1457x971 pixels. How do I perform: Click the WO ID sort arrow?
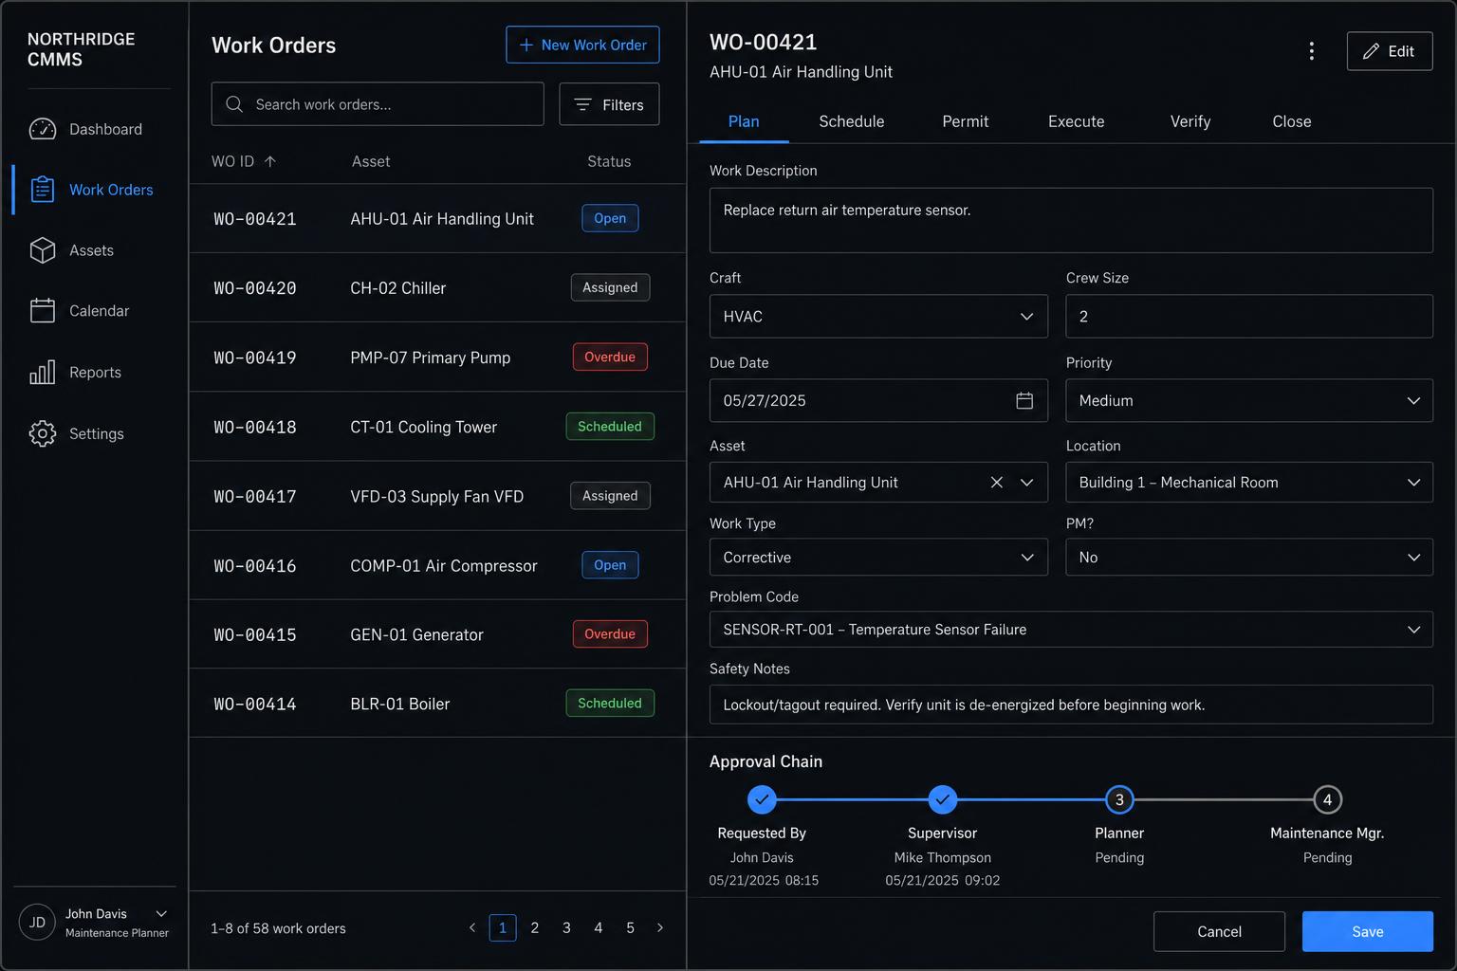coord(270,161)
